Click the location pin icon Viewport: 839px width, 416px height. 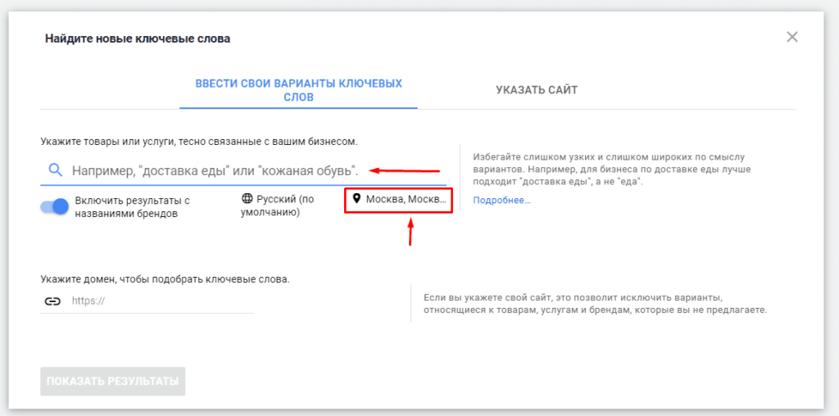[x=357, y=199]
